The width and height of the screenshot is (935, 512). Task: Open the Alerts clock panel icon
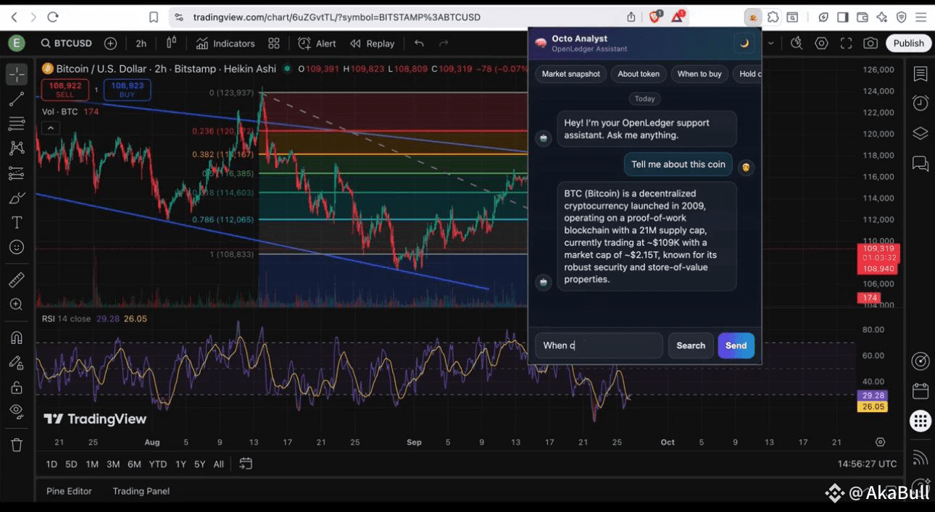[x=921, y=103]
